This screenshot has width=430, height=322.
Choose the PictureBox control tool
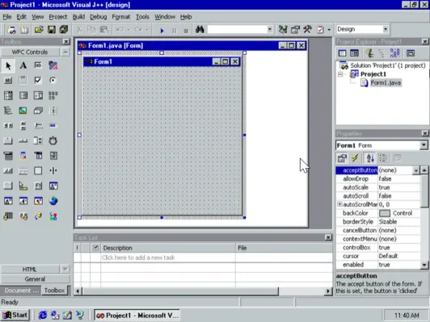[x=23, y=111]
